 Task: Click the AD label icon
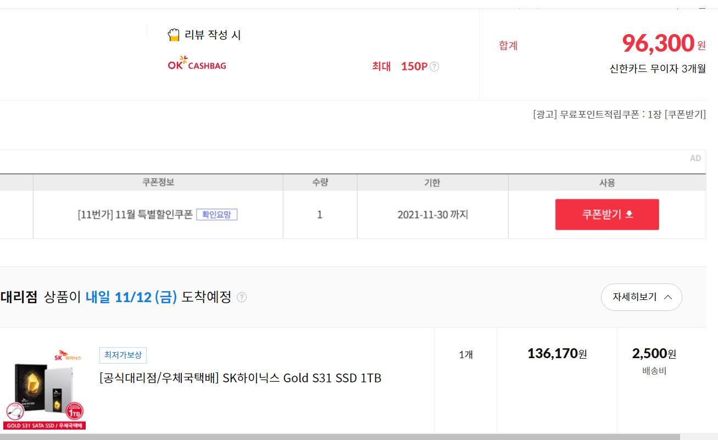point(695,158)
